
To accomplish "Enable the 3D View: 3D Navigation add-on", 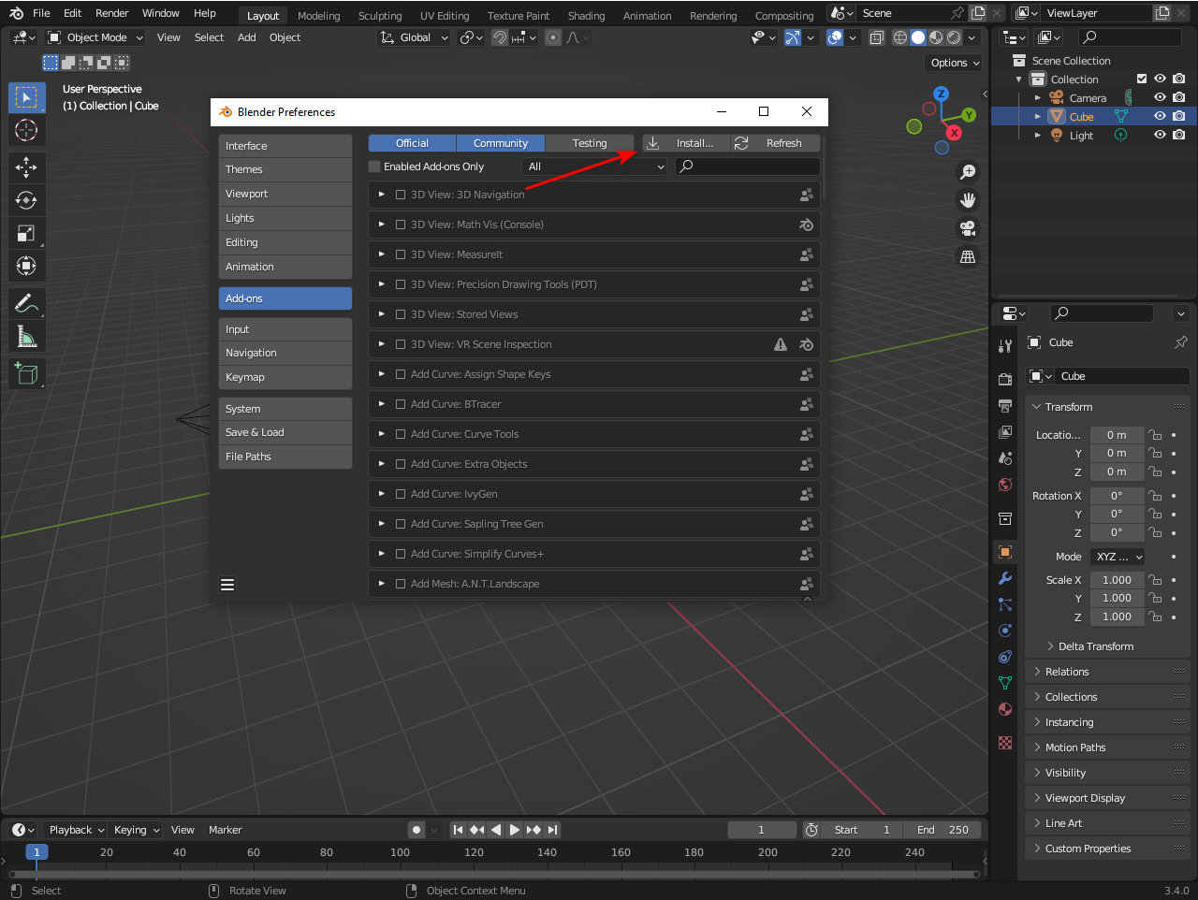I will click(401, 195).
